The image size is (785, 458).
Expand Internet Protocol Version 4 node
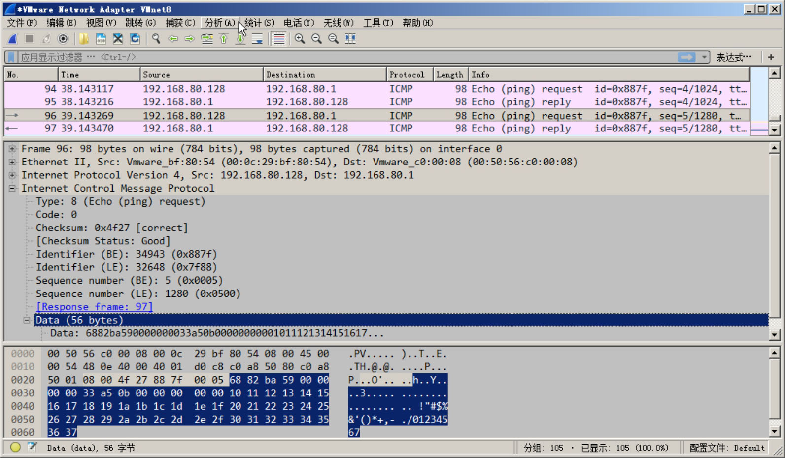[x=12, y=175]
